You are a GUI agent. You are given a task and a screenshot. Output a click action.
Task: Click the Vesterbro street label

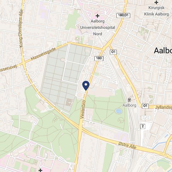pyautogui.click(x=83, y=109)
